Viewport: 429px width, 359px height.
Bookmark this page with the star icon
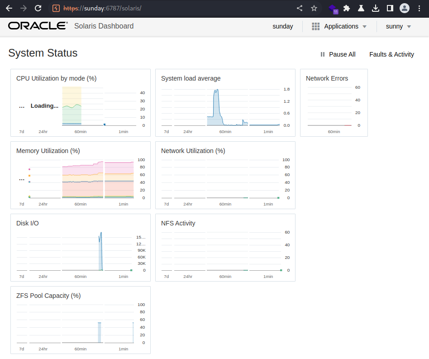point(314,8)
